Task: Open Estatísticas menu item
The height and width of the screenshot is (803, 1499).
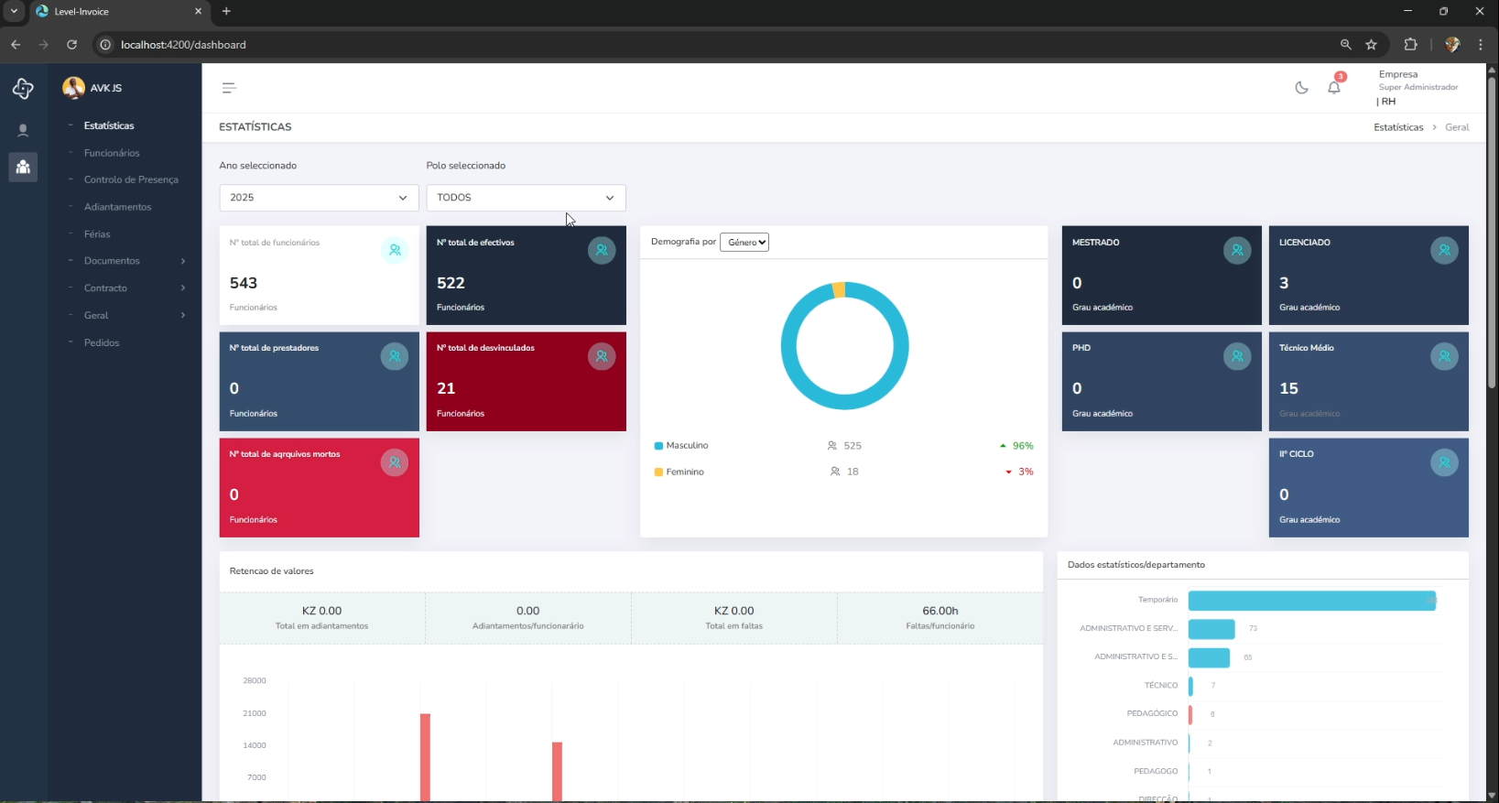Action: 109,125
